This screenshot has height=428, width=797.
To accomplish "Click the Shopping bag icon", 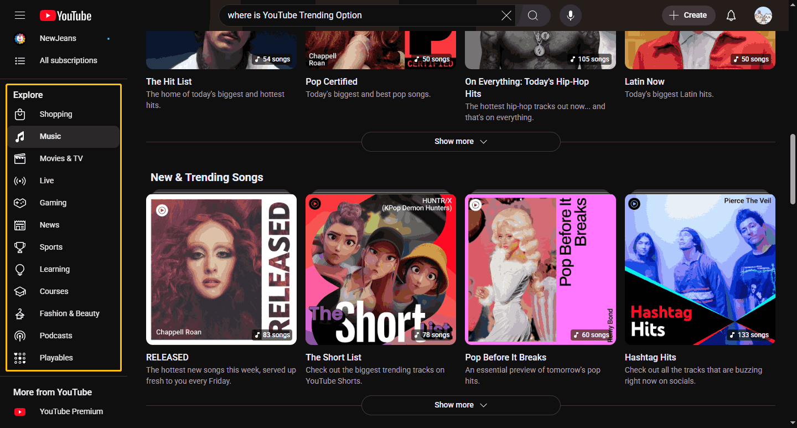I will [x=20, y=114].
